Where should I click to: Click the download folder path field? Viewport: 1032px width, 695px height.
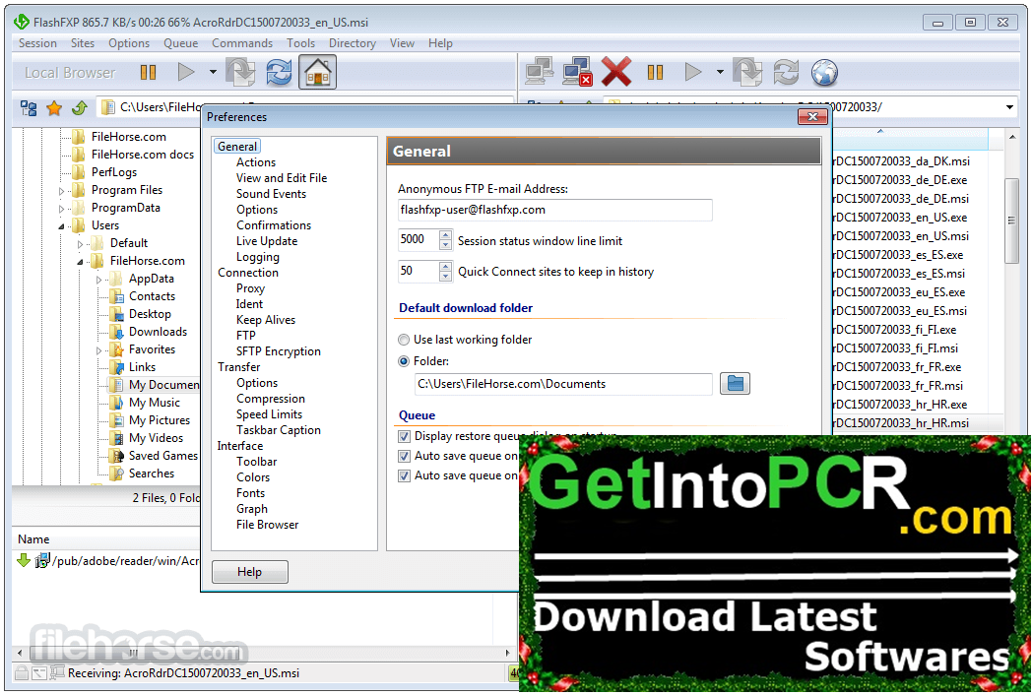[x=563, y=384]
